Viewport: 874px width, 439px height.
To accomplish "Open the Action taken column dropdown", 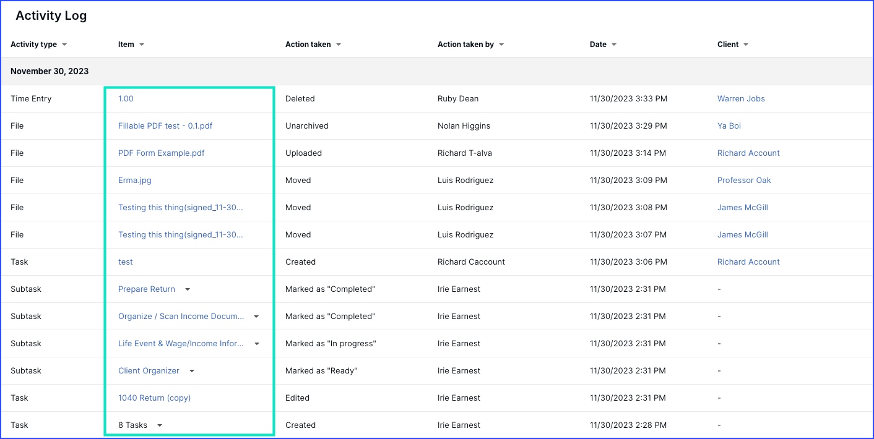I will 339,45.
